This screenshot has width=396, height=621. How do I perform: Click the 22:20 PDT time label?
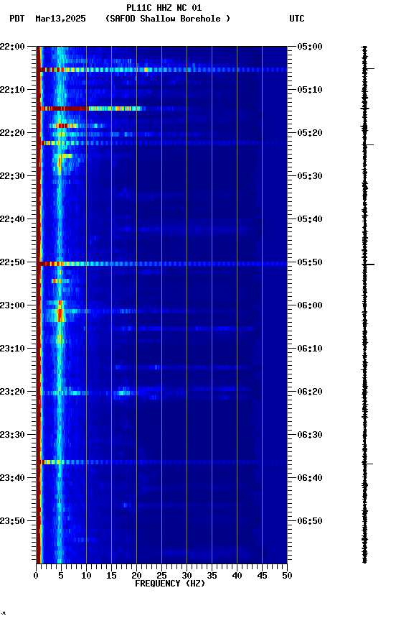tap(12, 133)
